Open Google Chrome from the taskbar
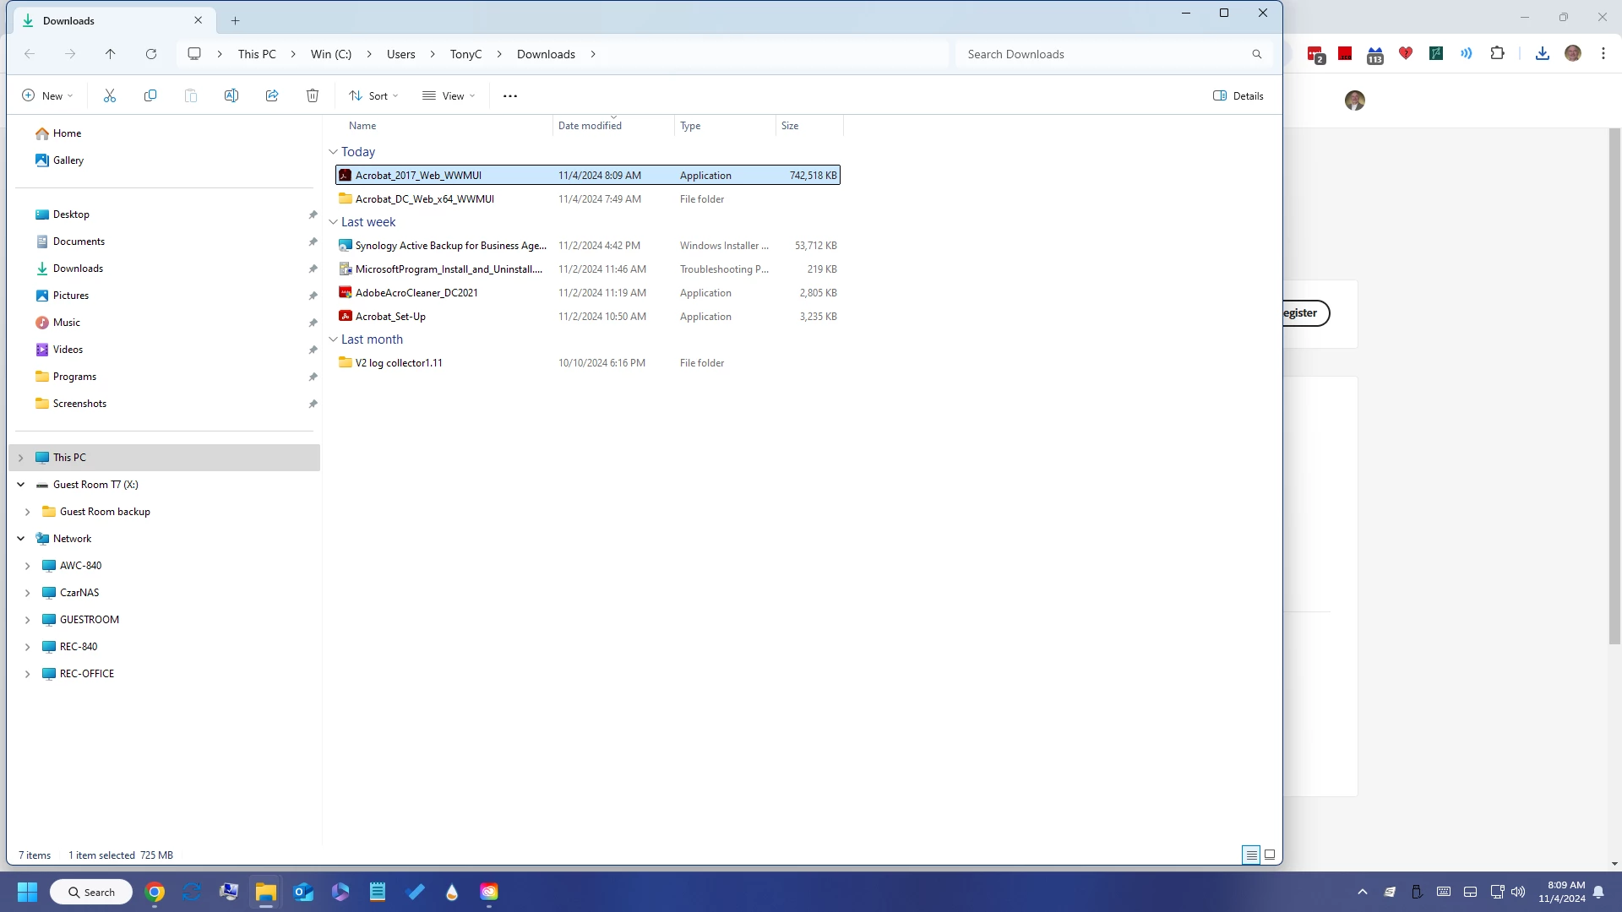 pos(155,892)
